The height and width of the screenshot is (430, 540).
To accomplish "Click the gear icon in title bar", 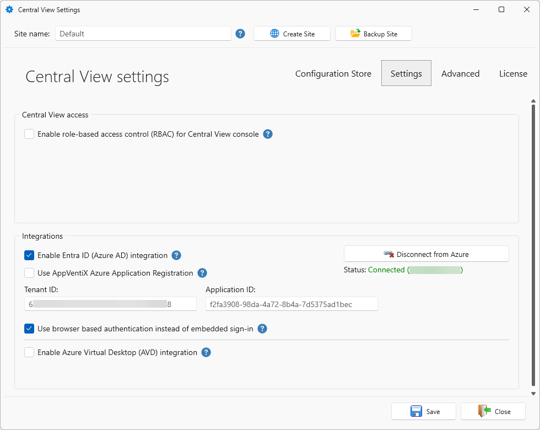I will 9,10.
